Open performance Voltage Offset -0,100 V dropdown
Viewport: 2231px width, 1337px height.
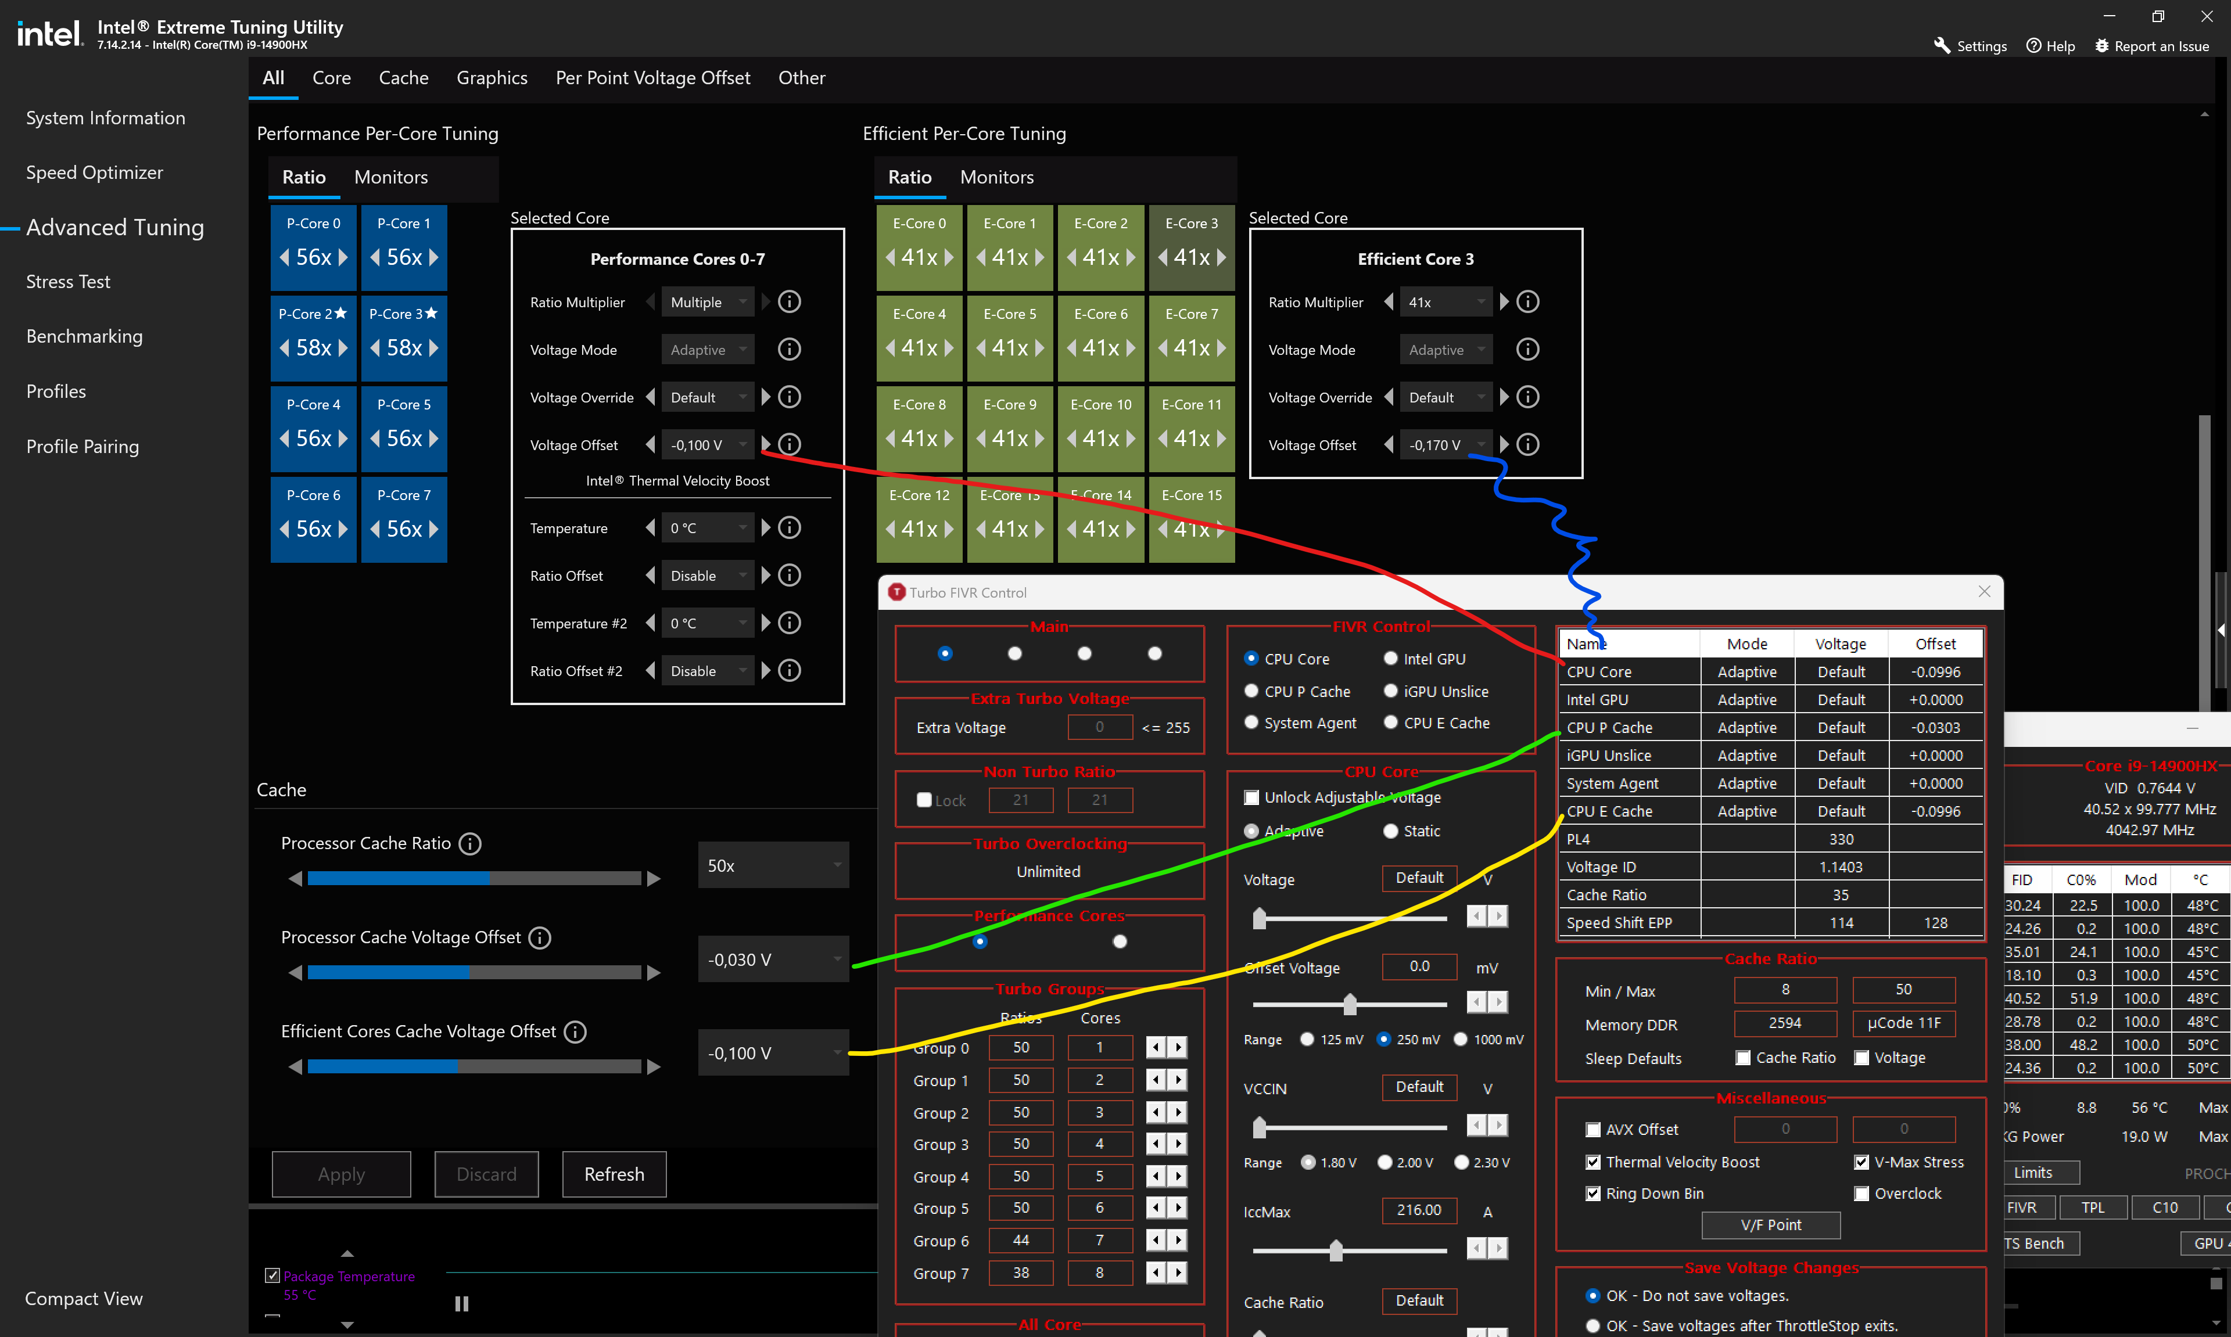click(707, 444)
